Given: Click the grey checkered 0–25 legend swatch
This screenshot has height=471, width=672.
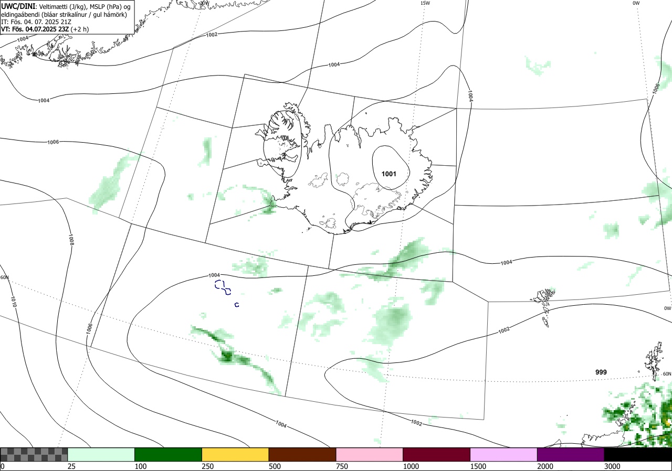Looking at the screenshot, I should (x=34, y=454).
